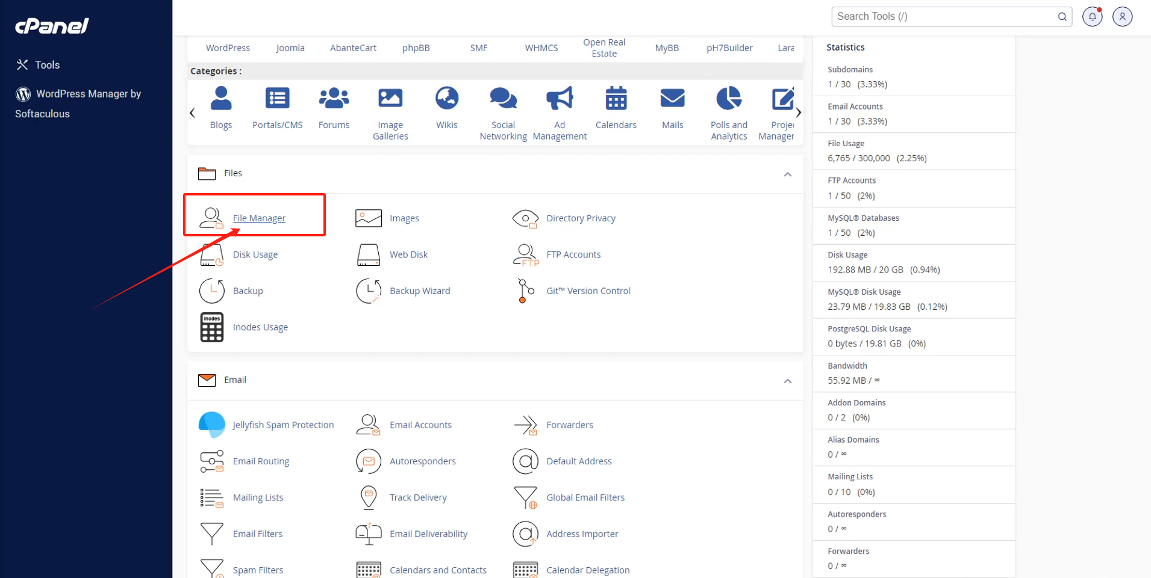
Task: Launch the Backup Wizard
Action: pos(420,291)
